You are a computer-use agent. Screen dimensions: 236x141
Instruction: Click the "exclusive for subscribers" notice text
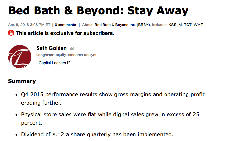[x=65, y=33]
